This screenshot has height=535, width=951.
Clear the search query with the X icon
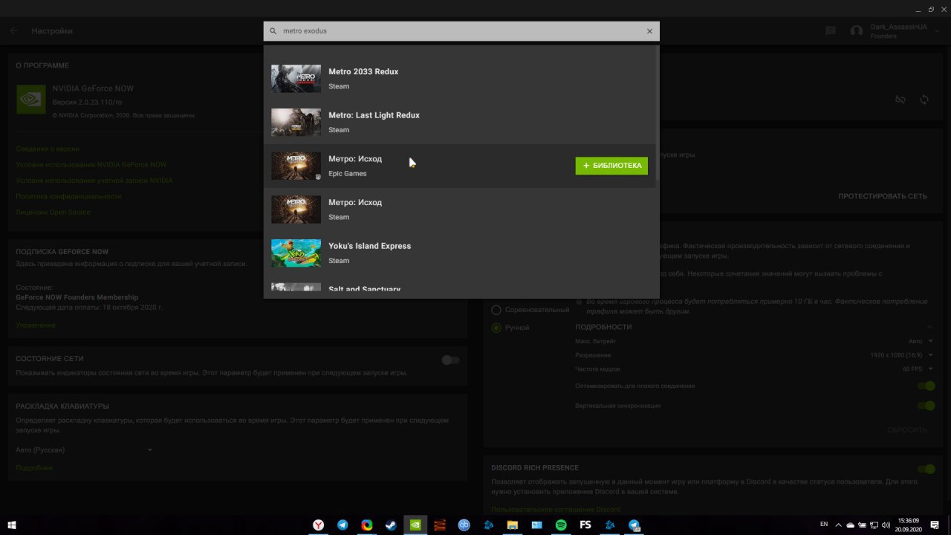click(649, 31)
